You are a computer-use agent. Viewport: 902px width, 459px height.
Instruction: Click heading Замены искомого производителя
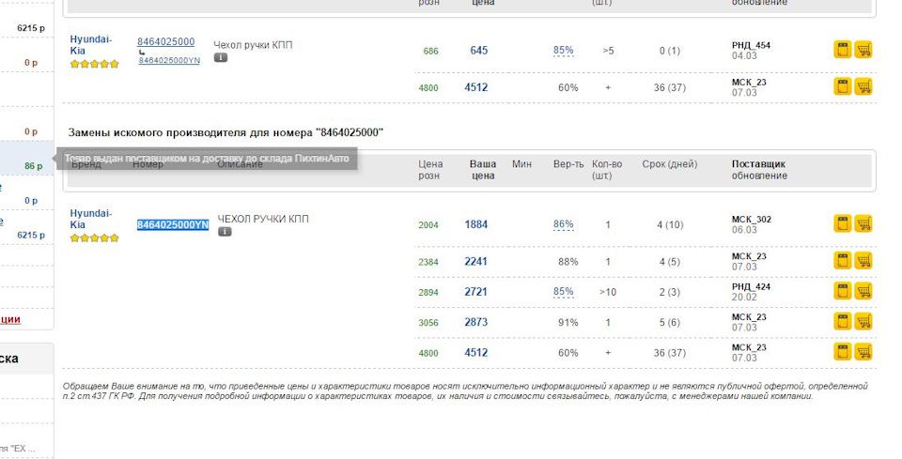coord(225,132)
